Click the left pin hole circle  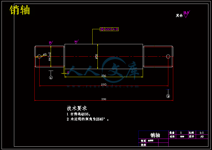[39, 56]
